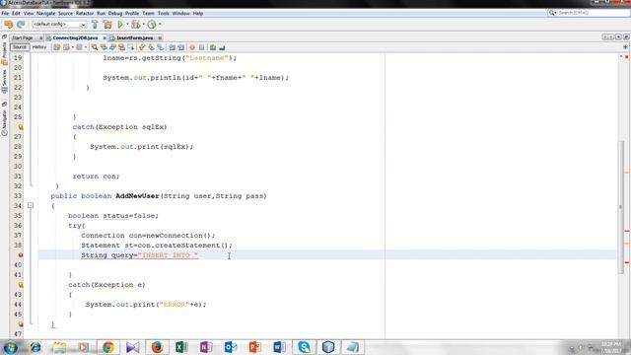Click the Toggle Bookmark icon

coord(160,47)
